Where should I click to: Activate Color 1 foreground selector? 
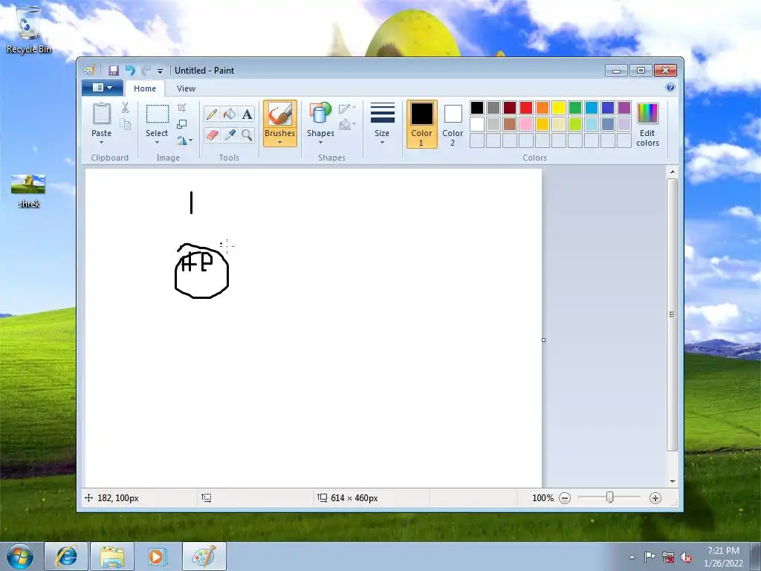pyautogui.click(x=422, y=124)
